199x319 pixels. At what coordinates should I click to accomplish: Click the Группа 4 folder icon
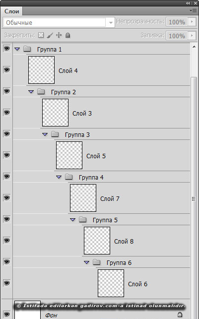pos(69,177)
